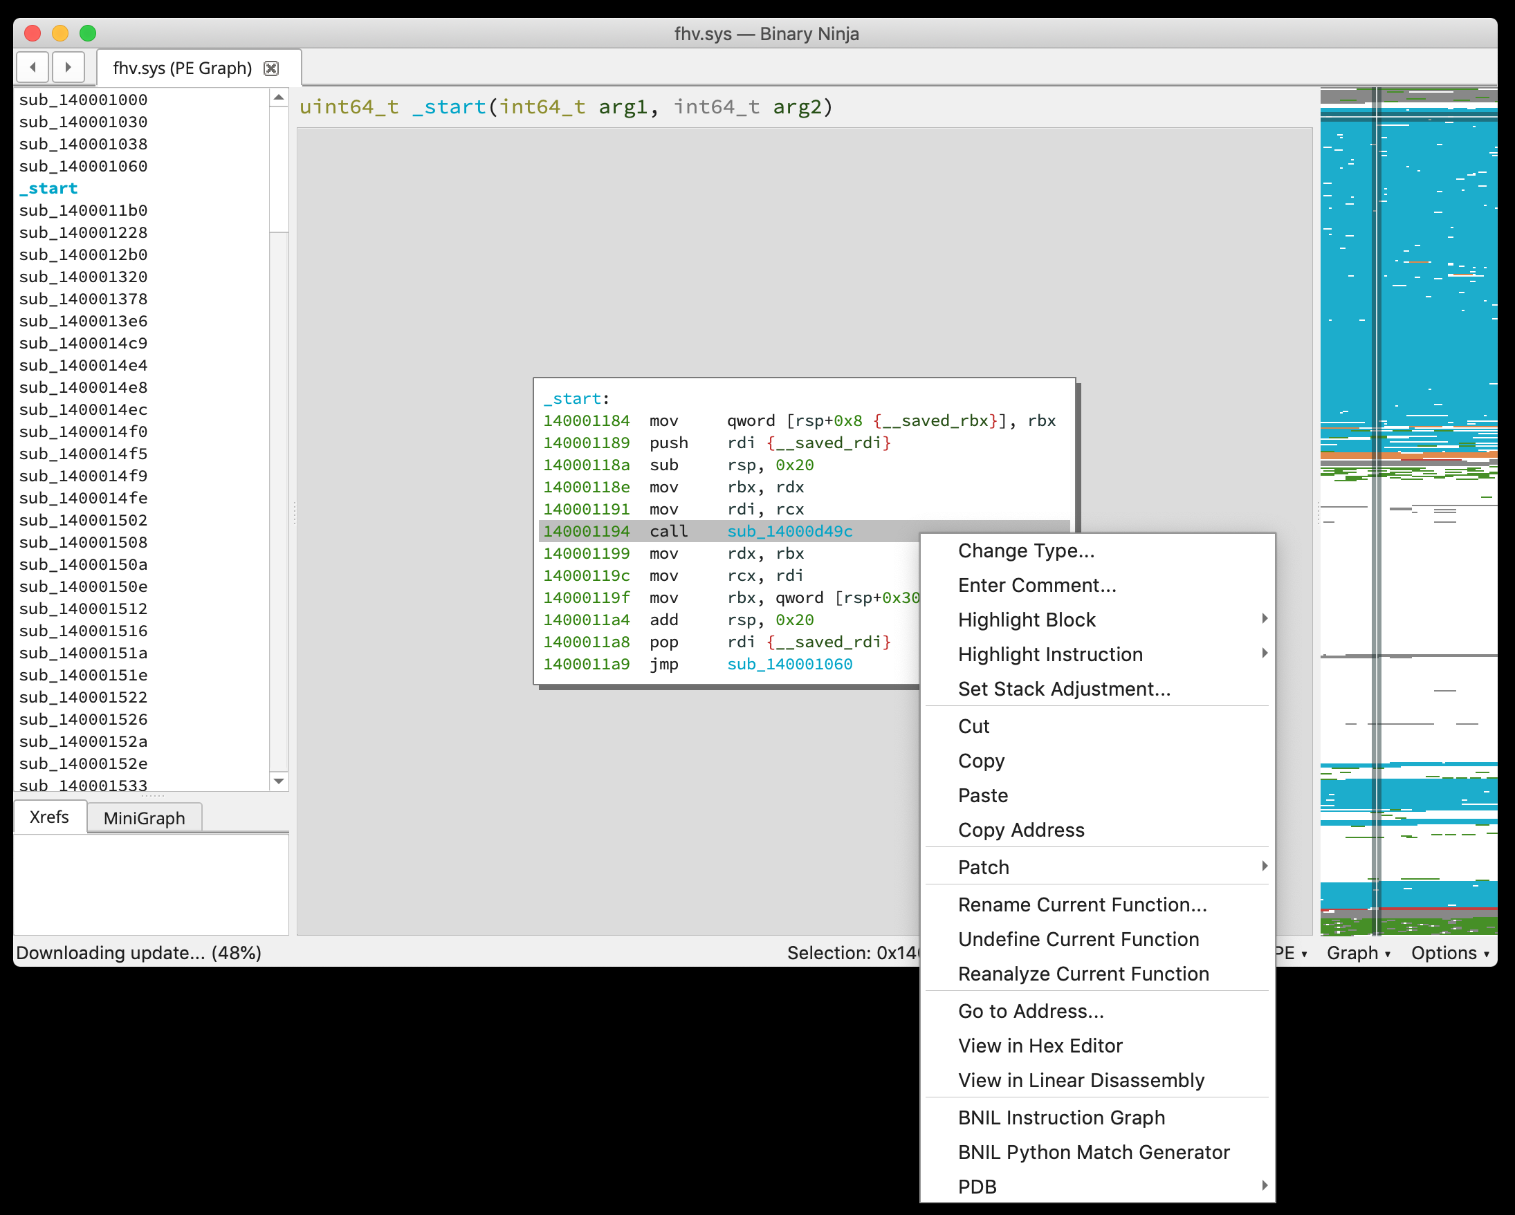This screenshot has width=1515, height=1215.
Task: Open the Graph view dropdown
Action: (x=1357, y=952)
